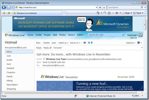Click the browser Back arrow button
Image resolution: width=149 pixels, height=100 pixels.
(4, 7)
